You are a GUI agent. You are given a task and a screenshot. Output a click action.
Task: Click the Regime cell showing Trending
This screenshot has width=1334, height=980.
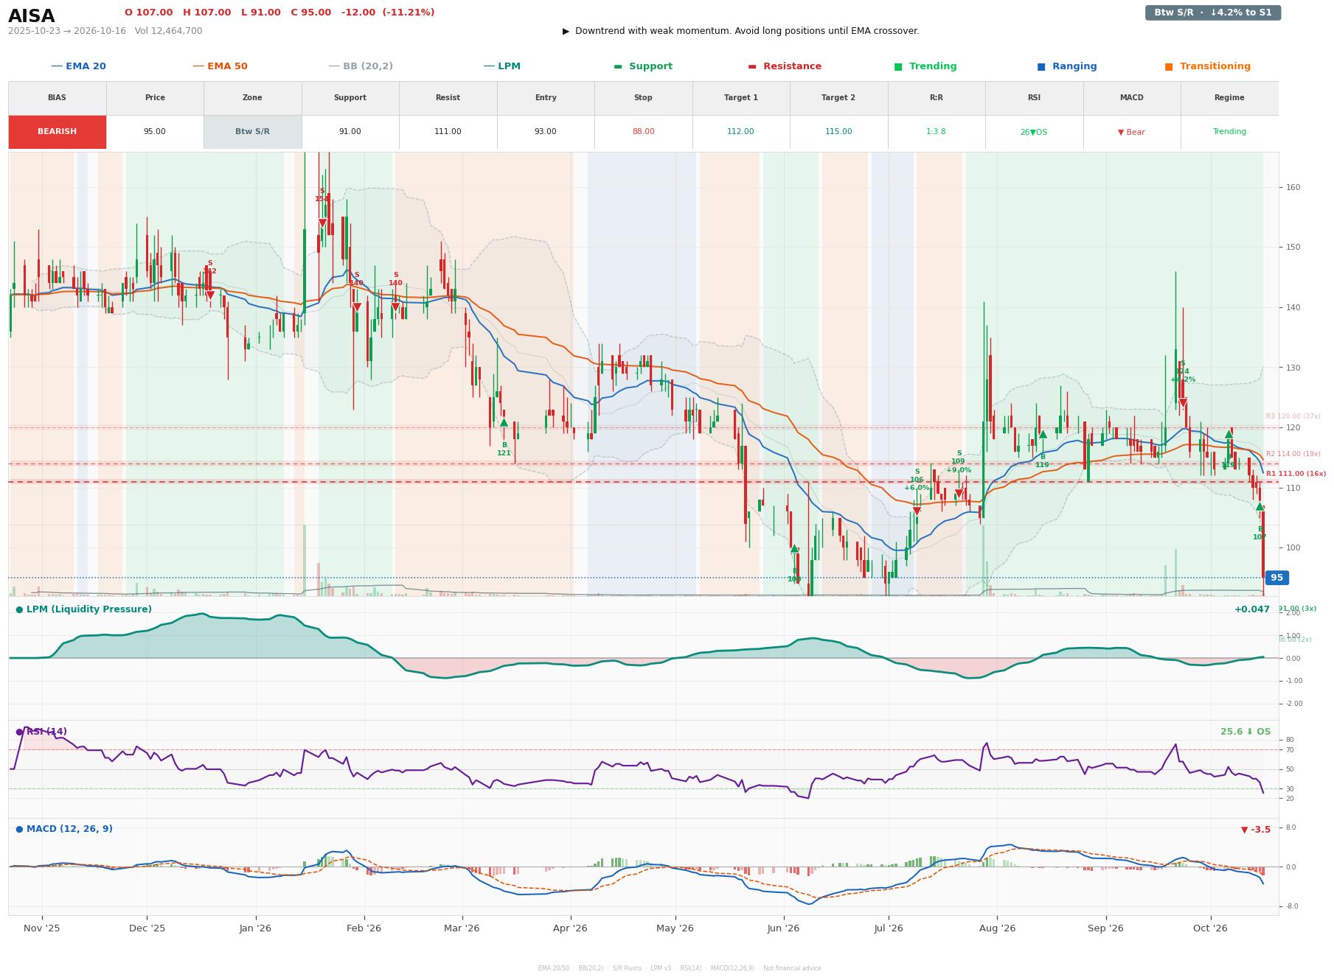(x=1229, y=132)
